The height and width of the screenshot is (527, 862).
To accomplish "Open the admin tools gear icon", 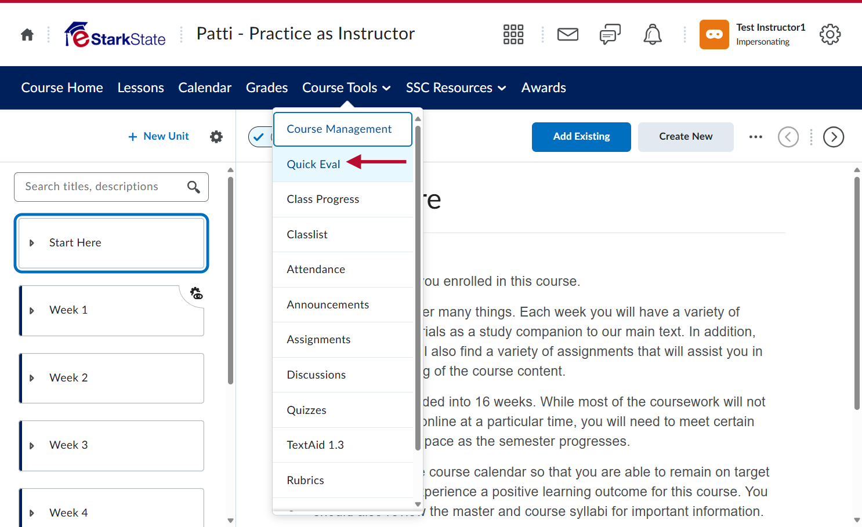I will coord(830,35).
